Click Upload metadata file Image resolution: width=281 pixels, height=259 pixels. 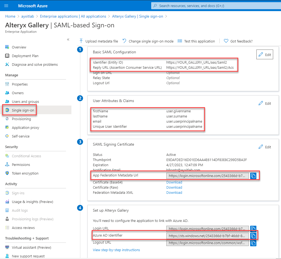98,41
